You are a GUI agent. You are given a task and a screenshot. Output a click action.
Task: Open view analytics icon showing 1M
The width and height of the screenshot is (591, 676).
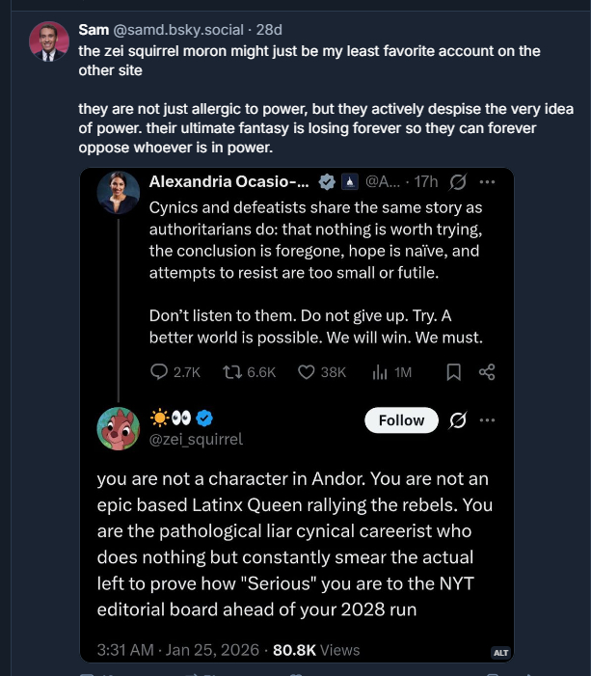[380, 372]
